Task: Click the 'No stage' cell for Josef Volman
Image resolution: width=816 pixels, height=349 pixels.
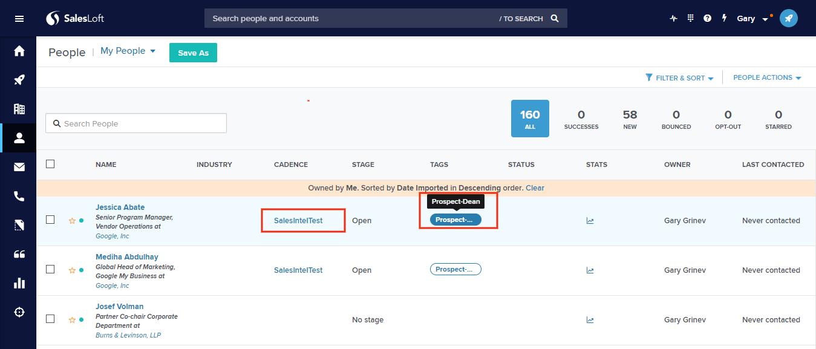Action: pyautogui.click(x=368, y=320)
